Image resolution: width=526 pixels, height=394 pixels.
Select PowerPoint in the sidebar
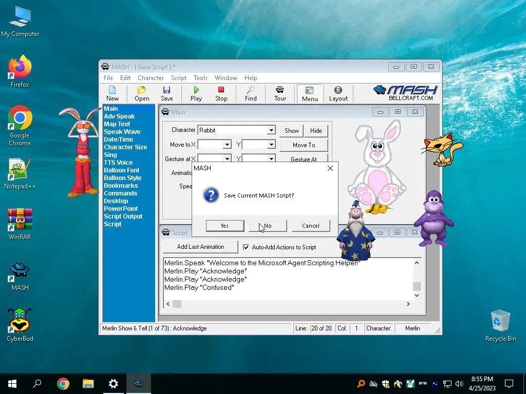[121, 209]
